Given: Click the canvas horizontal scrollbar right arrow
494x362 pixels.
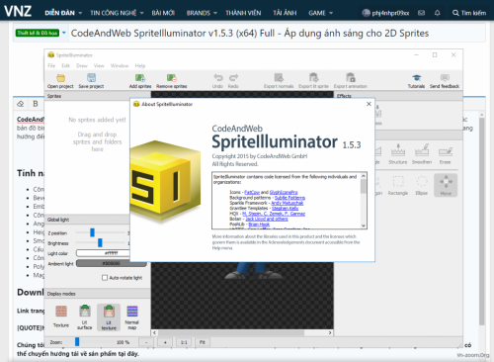Looking at the screenshot, I should point(330,332).
